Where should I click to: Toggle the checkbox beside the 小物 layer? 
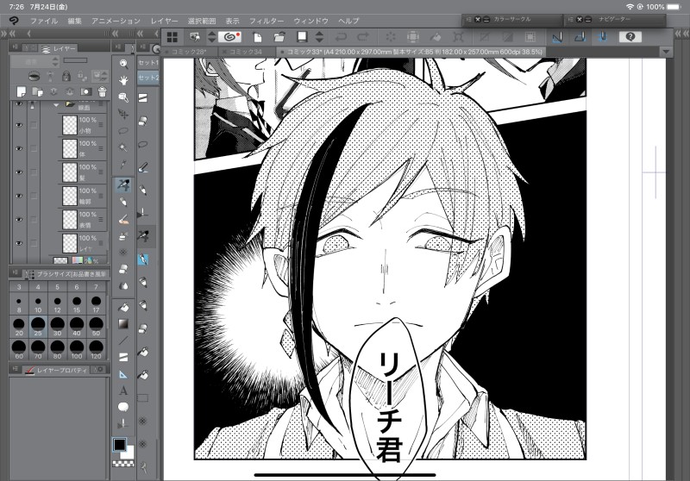[x=34, y=125]
